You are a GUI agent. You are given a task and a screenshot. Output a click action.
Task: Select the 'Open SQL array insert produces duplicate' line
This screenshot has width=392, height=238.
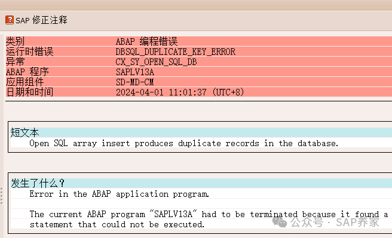184,143
